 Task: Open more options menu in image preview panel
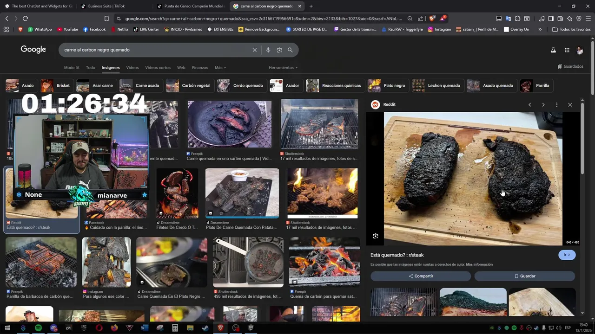tap(556, 105)
